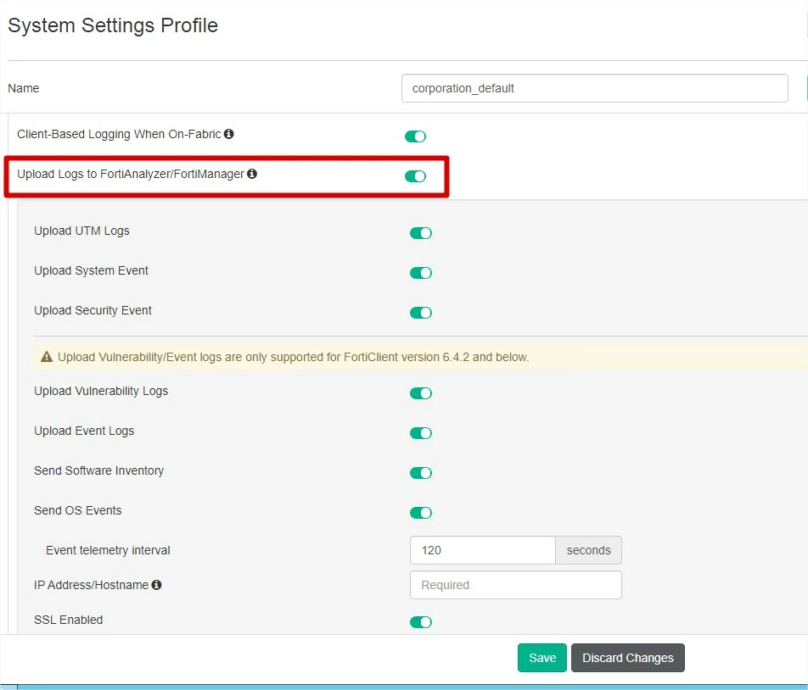808x690 pixels.
Task: Click the 'Upload UTM Logs' label
Action: tap(82, 231)
